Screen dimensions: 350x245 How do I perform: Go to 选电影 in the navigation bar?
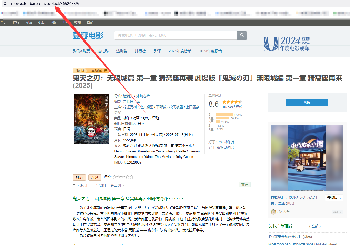[103, 51]
